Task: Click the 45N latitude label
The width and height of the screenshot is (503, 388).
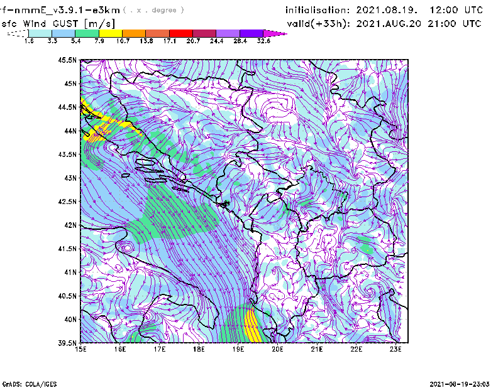Action: (x=70, y=84)
